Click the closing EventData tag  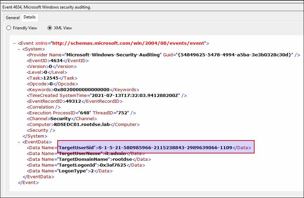click(38, 177)
